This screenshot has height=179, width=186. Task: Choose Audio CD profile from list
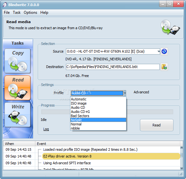[x=98, y=107]
